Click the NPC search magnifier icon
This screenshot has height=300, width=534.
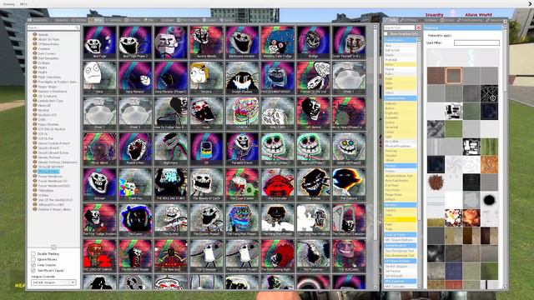tap(78, 27)
